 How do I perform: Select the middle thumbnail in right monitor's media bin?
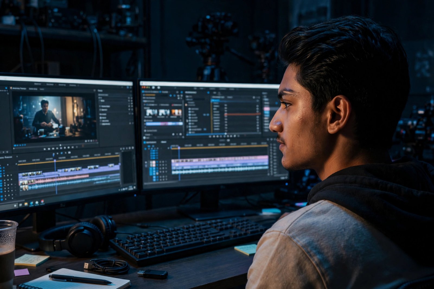[x=164, y=112]
